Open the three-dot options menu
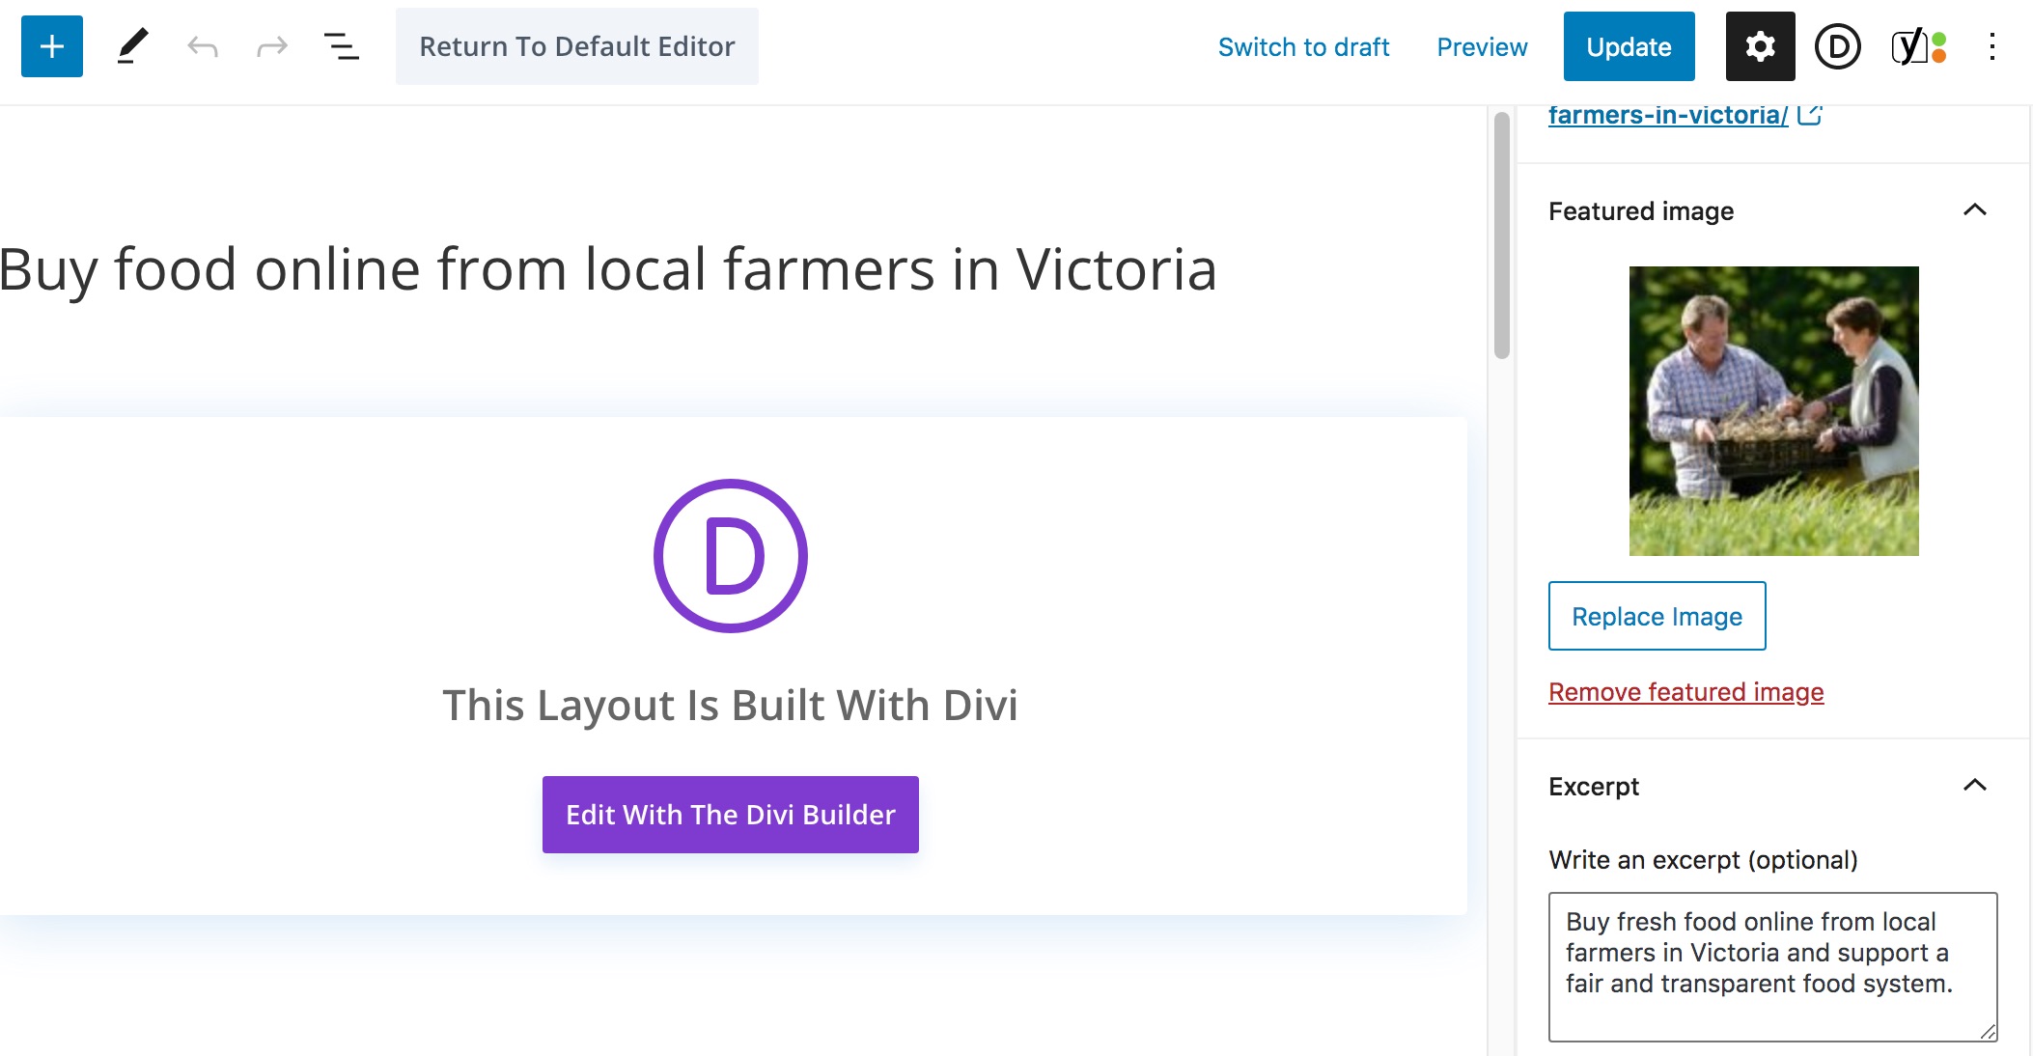 (1991, 46)
